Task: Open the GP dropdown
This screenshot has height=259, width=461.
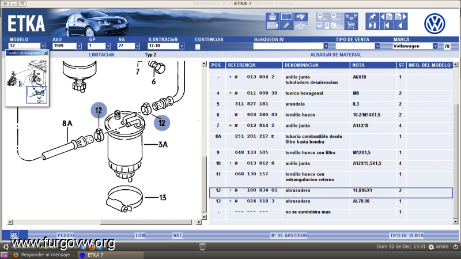Action: click(x=108, y=46)
